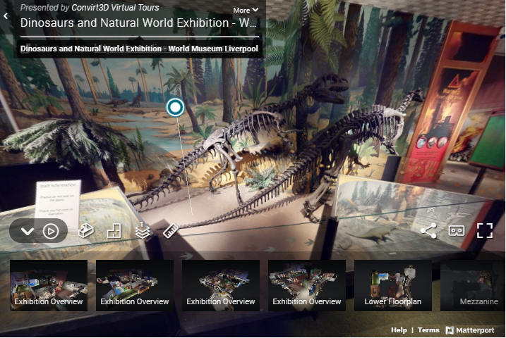Screen dimensions: 506x338
Task: Select the first Exhibition Overview thumbnail
Action: (x=49, y=285)
